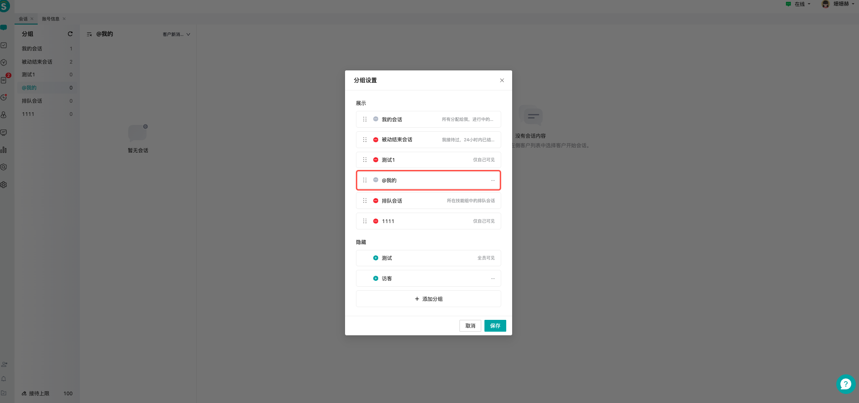Open the help question mark bubble
This screenshot has height=403, width=859.
pos(845,384)
